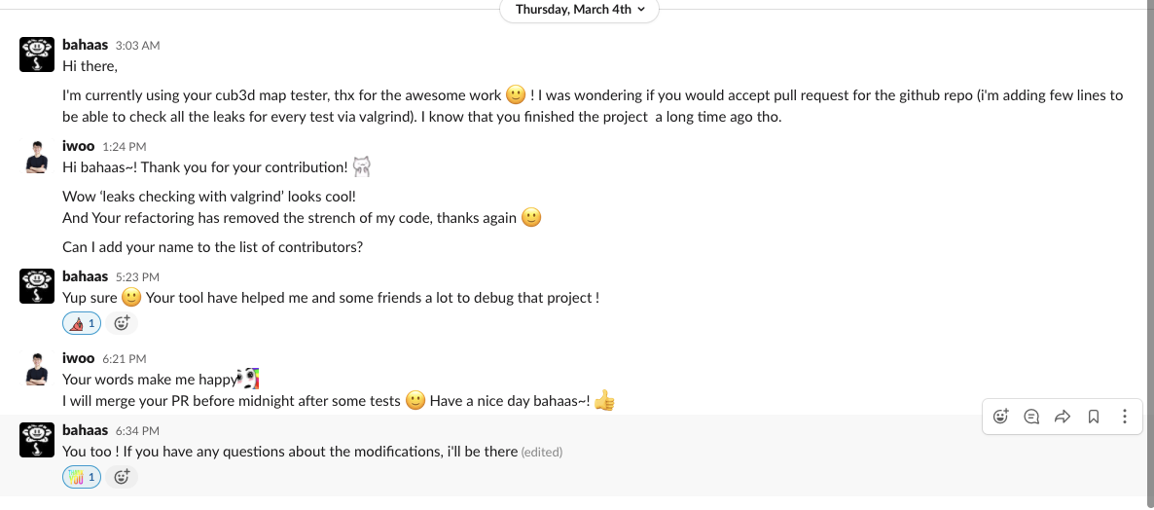This screenshot has height=510, width=1154.
Task: Bookmark the 6:34 PM bahaas message
Action: (1094, 417)
